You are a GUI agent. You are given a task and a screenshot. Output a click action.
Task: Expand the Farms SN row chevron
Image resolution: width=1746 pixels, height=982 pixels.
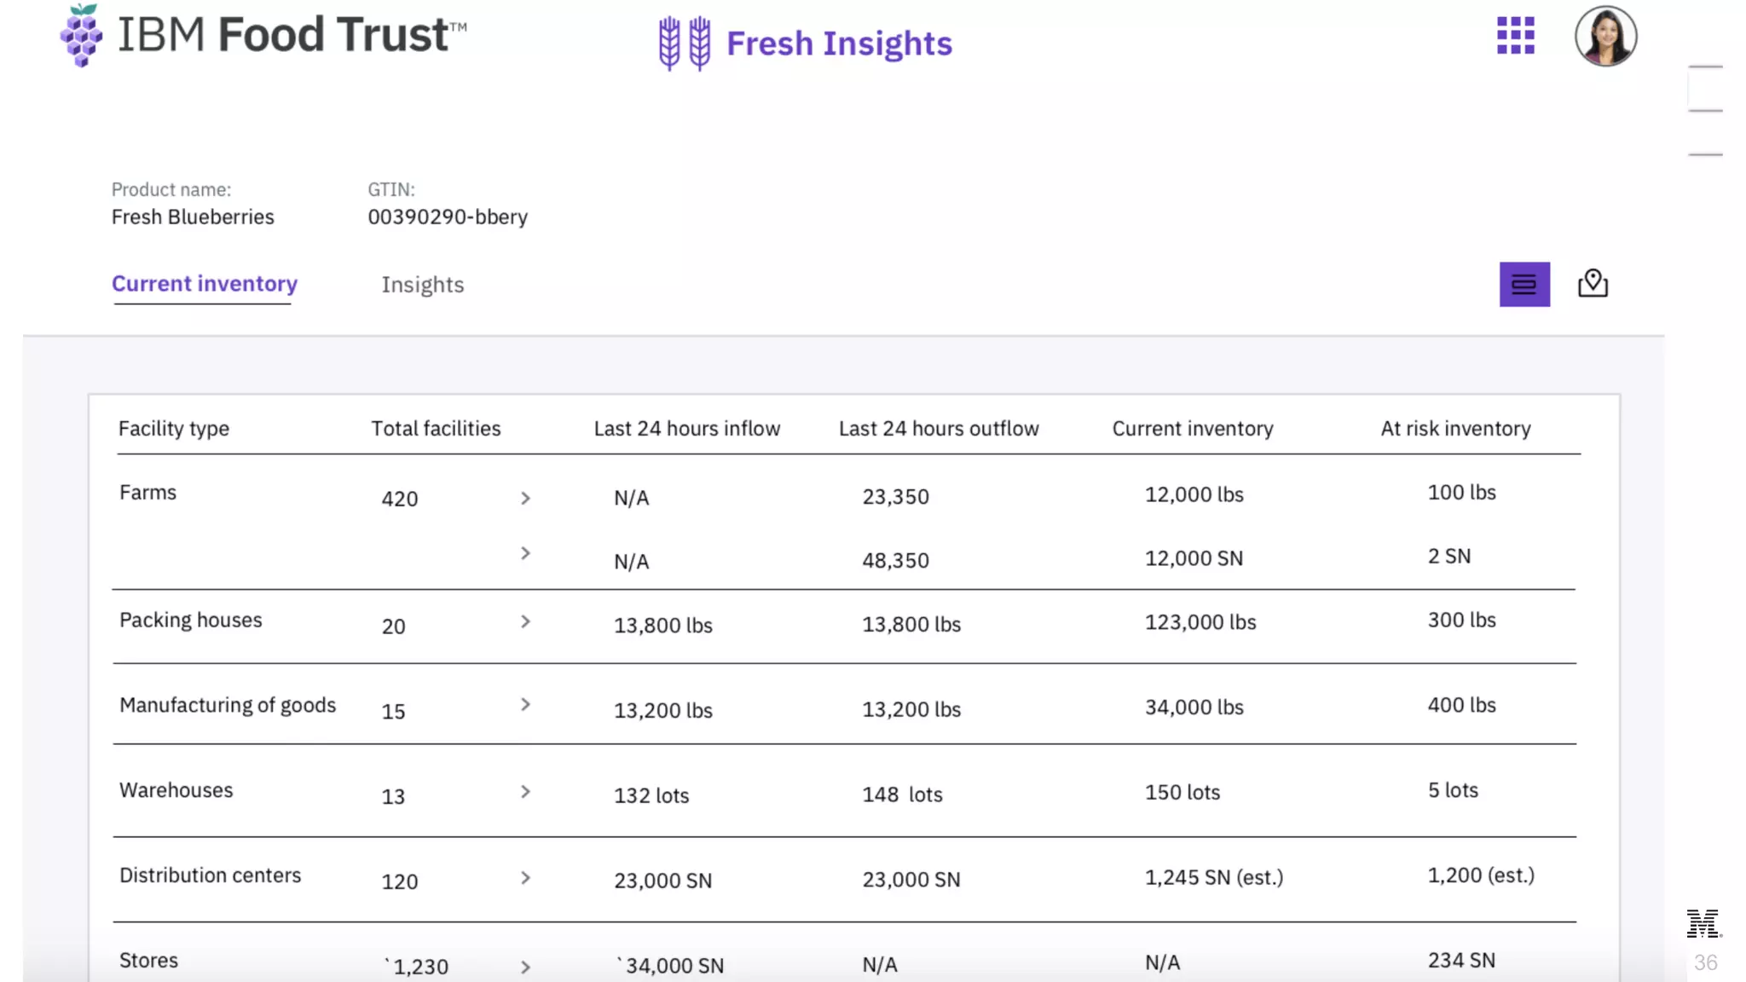click(525, 554)
